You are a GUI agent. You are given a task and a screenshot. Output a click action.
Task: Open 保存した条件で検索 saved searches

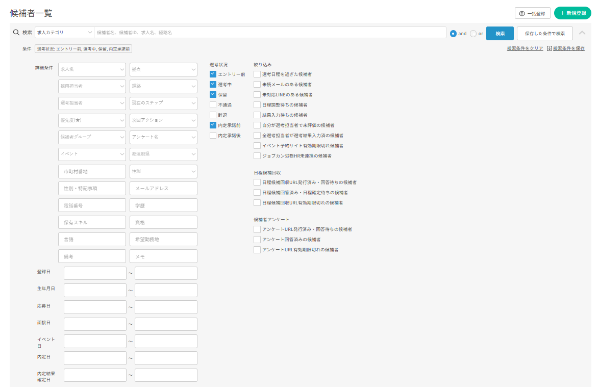[544, 33]
